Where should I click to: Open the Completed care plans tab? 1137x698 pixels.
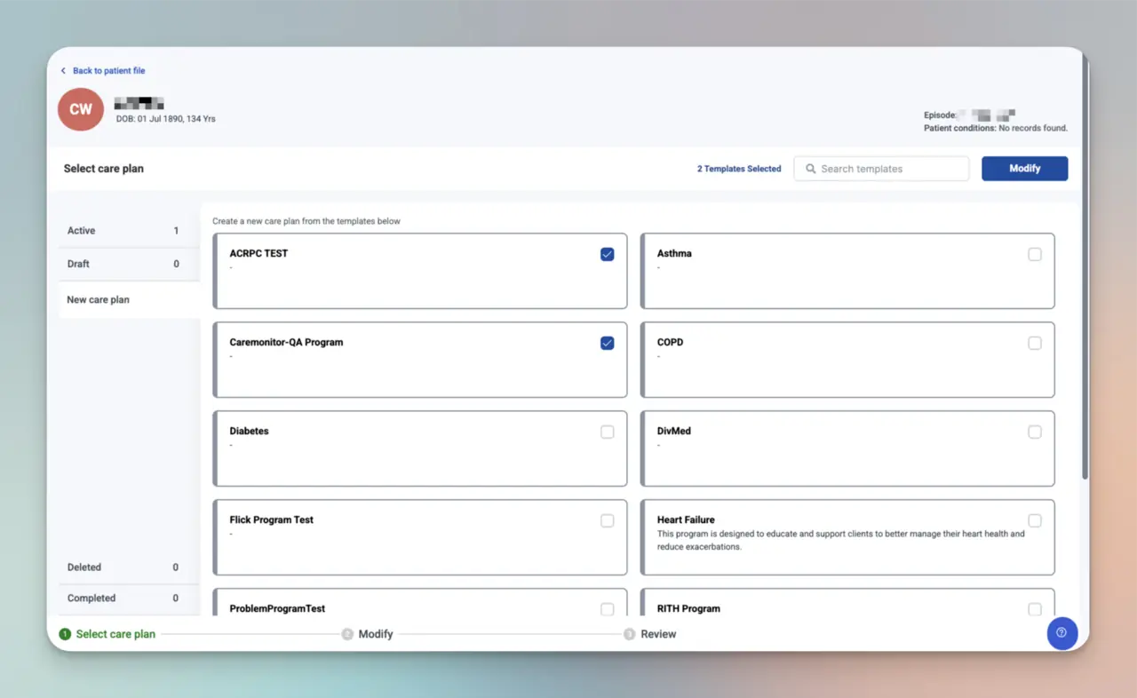pos(130,599)
